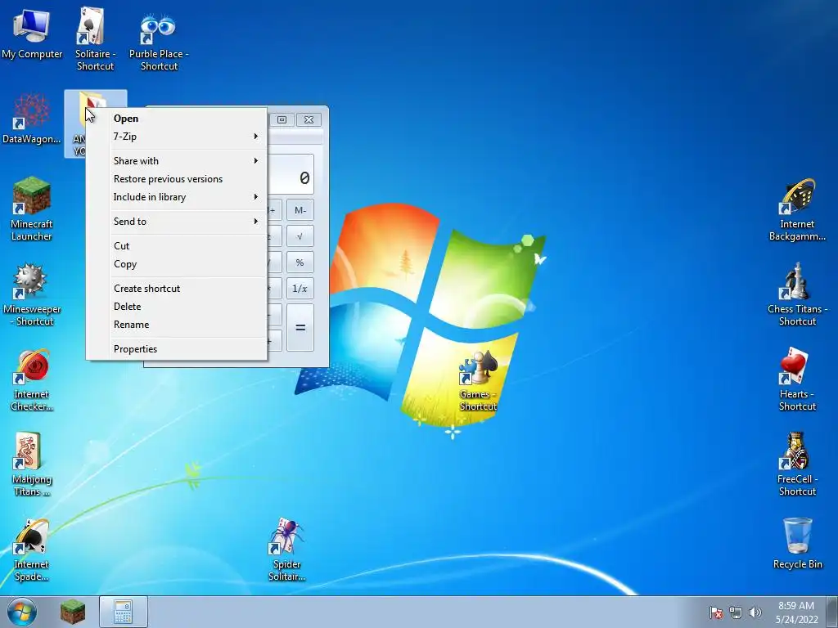Click the equals button in Calculator
838x628 pixels.
point(300,327)
